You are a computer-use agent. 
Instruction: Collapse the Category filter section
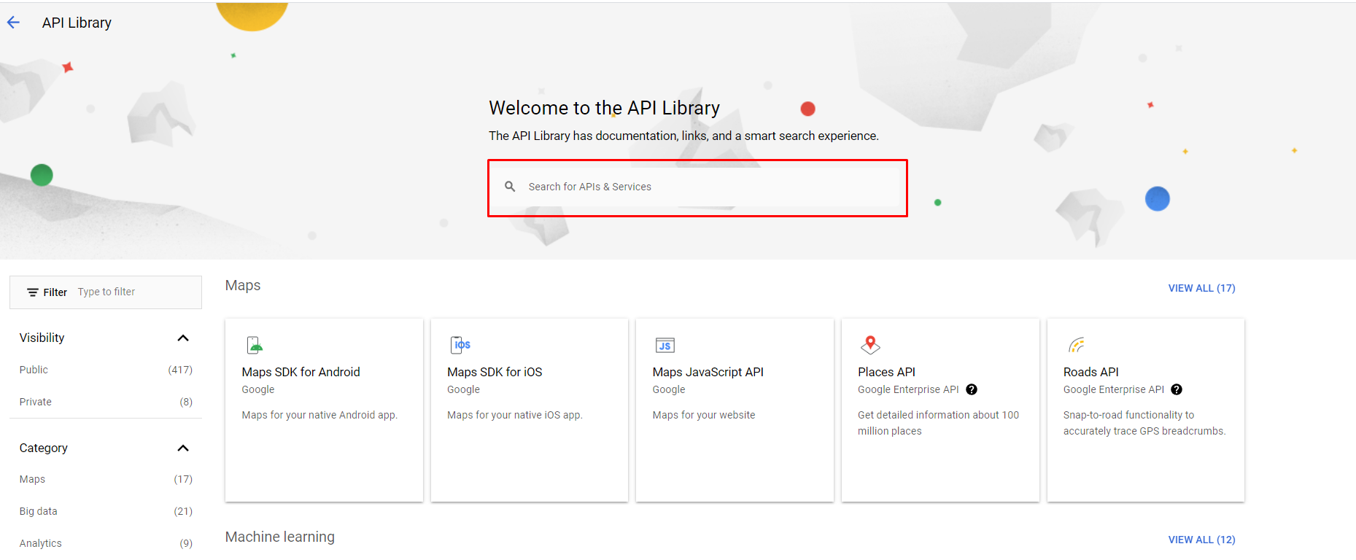click(183, 448)
